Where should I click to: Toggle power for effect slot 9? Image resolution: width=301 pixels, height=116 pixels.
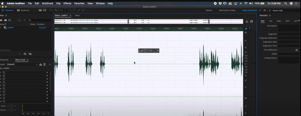tap(4, 98)
